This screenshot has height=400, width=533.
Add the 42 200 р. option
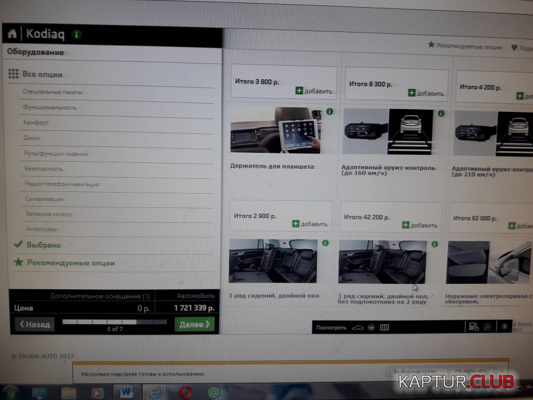click(419, 225)
